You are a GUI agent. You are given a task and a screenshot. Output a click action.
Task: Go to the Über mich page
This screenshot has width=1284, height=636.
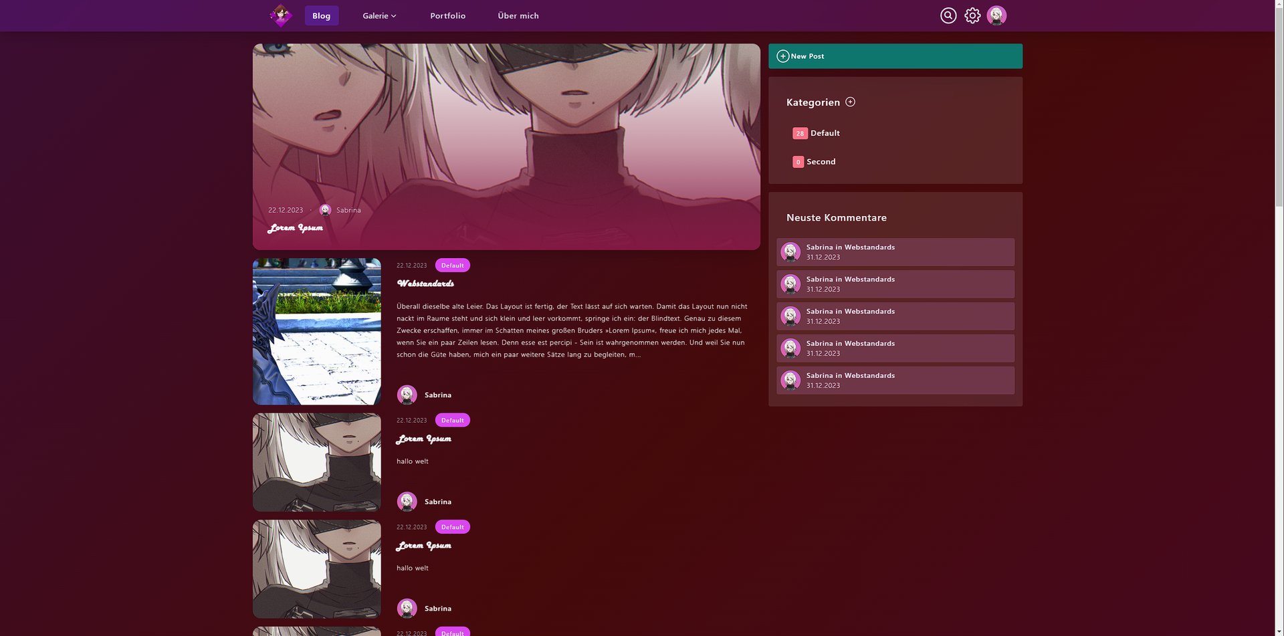click(x=518, y=15)
